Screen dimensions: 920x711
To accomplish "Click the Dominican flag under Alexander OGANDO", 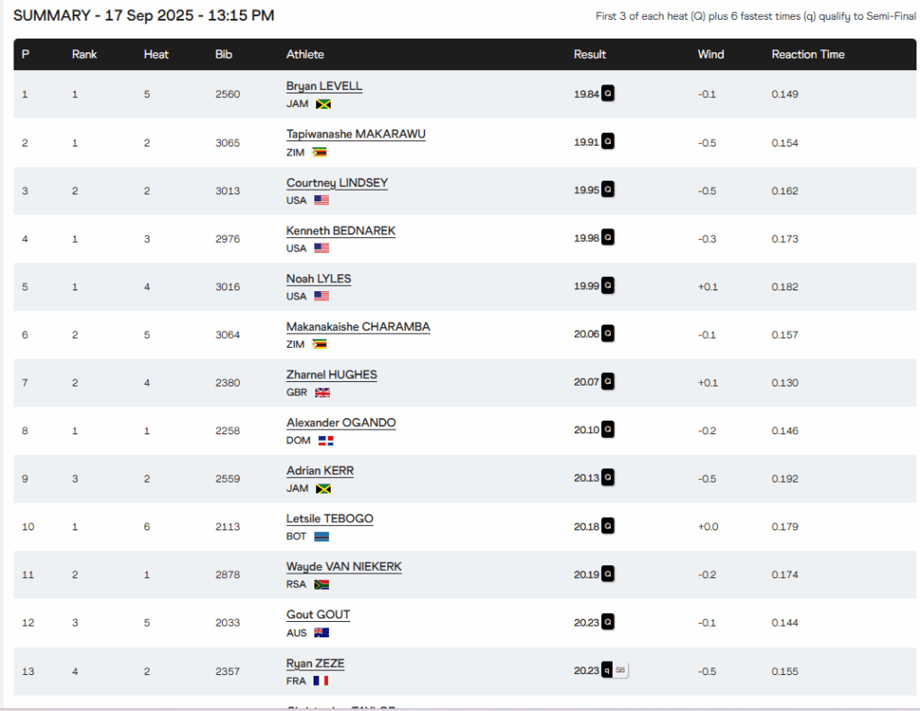I will [x=326, y=440].
